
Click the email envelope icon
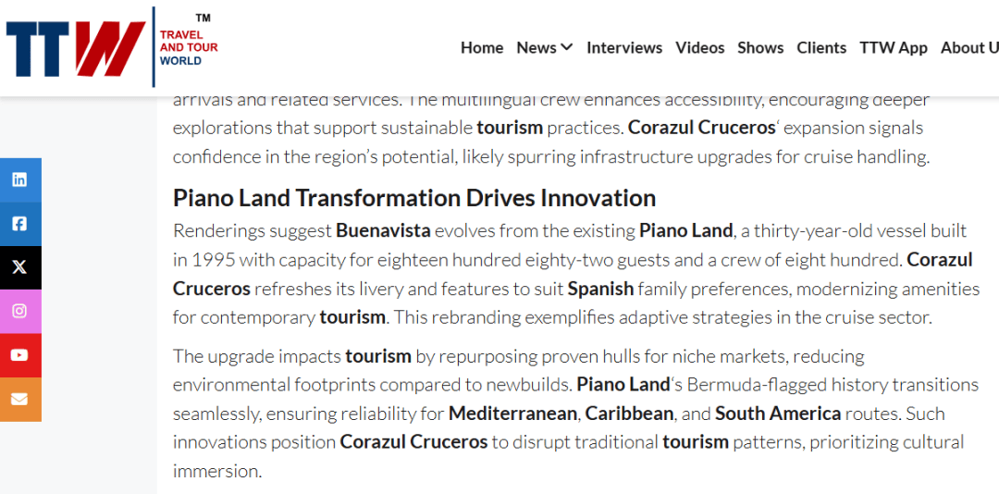[19, 399]
